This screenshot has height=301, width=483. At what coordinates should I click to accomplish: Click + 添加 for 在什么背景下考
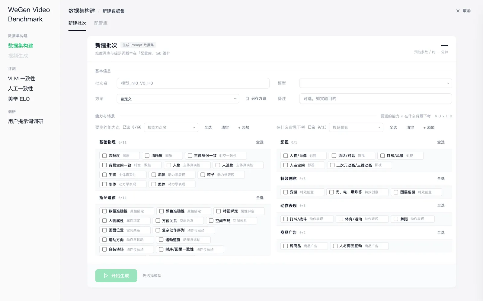(x=429, y=128)
